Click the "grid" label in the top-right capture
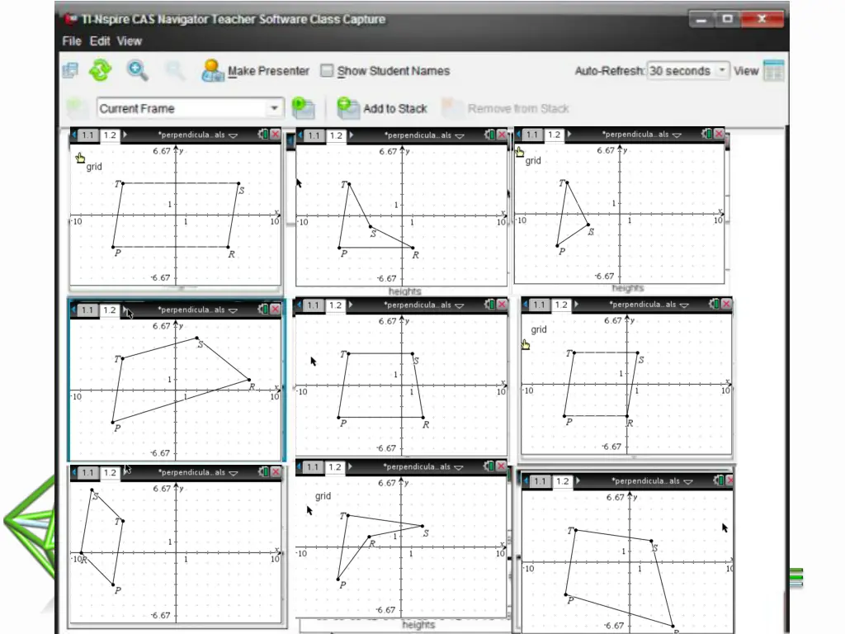The image size is (845, 634). click(533, 161)
